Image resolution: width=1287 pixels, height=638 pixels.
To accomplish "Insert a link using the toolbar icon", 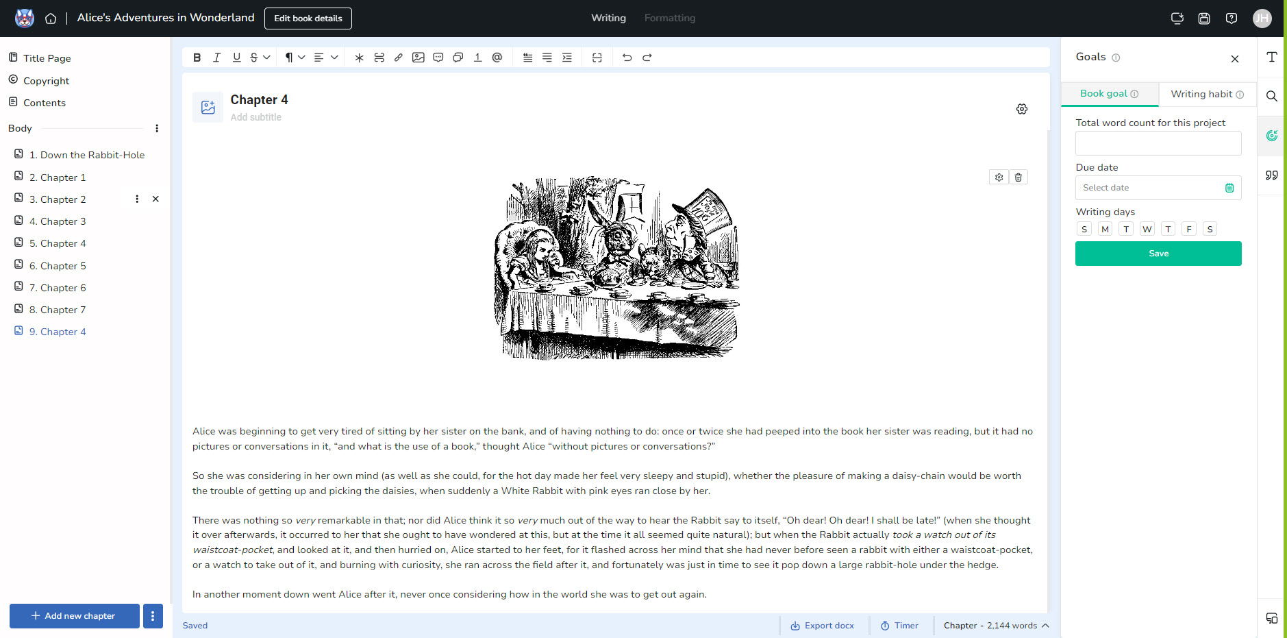I will (x=399, y=58).
